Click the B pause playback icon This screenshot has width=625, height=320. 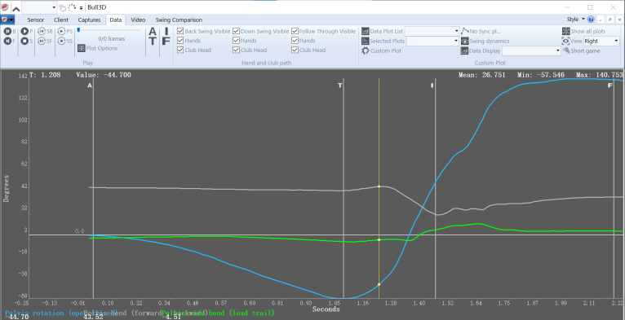coord(7,31)
